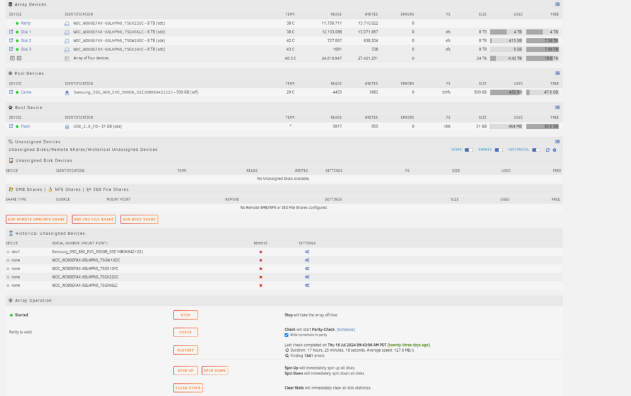Open the parity check Schedule link
Viewport: 631px width, 396px height.
pyautogui.click(x=346, y=330)
